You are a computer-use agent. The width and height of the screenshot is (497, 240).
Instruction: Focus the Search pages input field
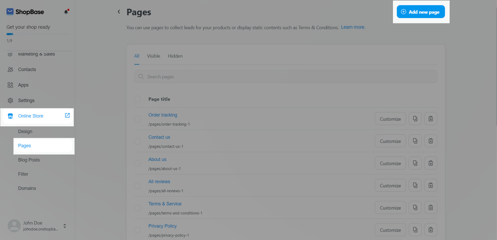click(x=286, y=77)
